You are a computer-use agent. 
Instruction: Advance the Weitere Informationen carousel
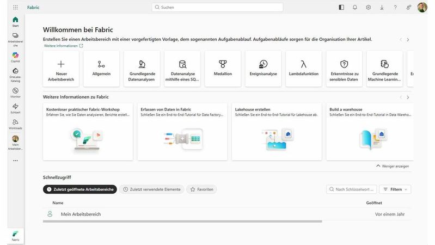tap(408, 97)
